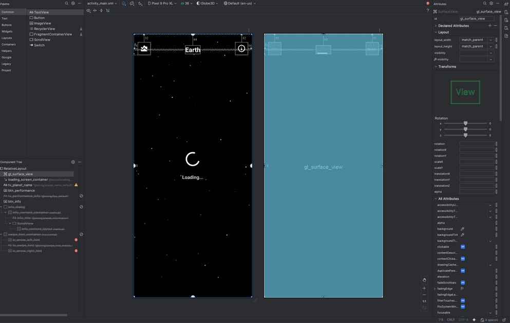Click the Rotation x slider handle

tap(465, 124)
